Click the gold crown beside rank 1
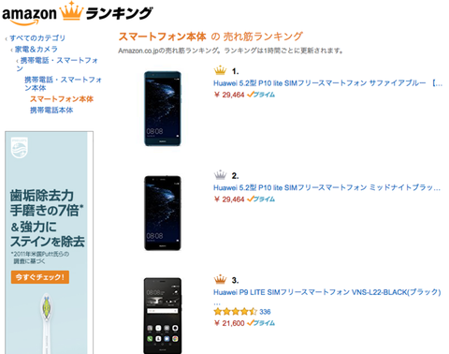The width and height of the screenshot is (449, 354). (220, 70)
